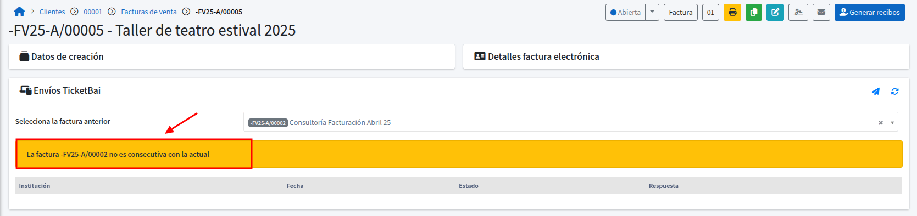Print the invoice with yellow printer icon
Viewport: 917px width, 216px height.
click(732, 12)
